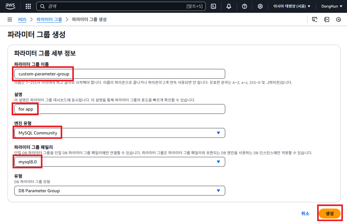
Task: Go to the 파라미터 그룹 breadcrumb link
Action: click(49, 19)
